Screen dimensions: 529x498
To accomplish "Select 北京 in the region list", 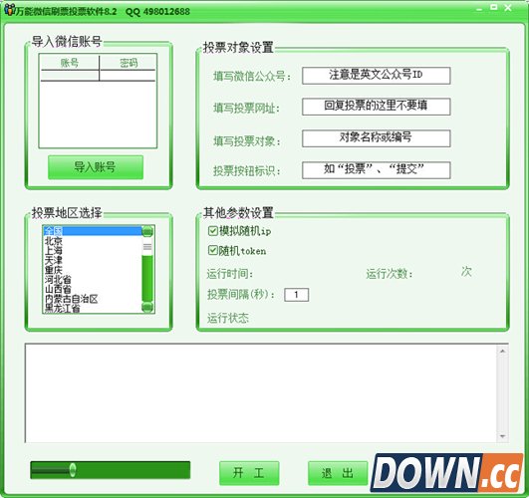I will [93, 241].
